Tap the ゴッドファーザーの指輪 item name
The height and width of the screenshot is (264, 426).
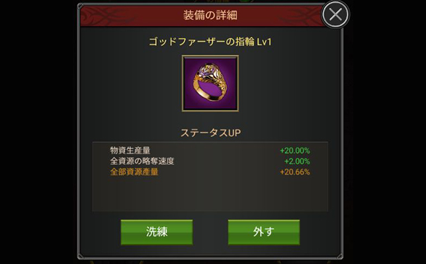[202, 42]
